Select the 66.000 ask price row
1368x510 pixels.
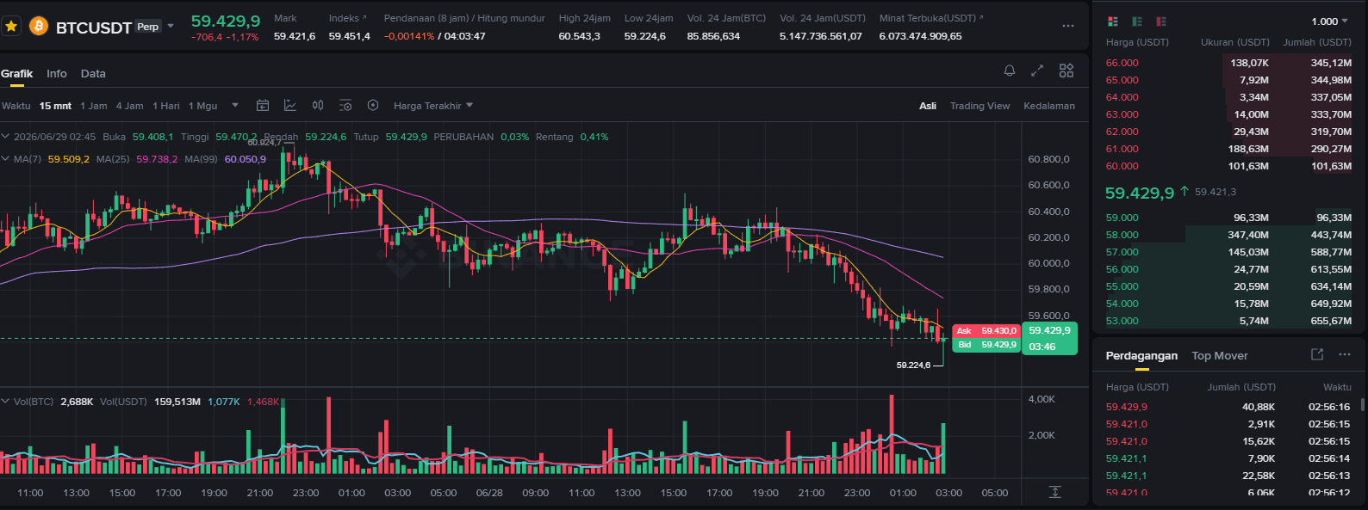point(1228,63)
